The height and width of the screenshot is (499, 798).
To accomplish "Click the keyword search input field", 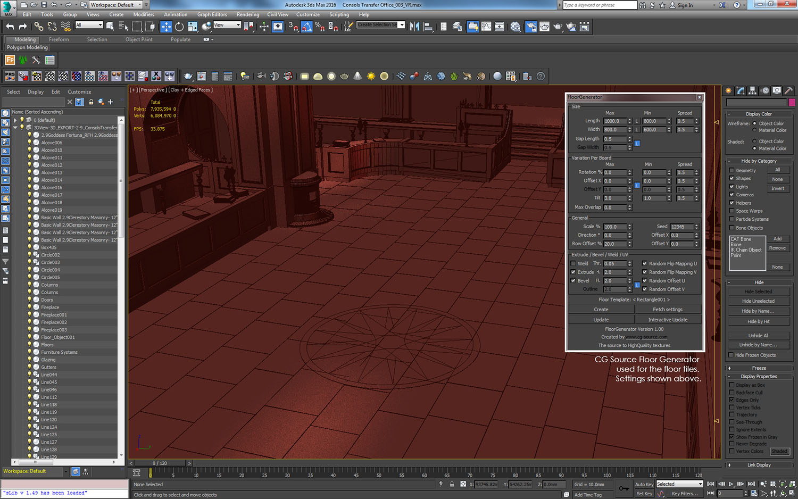I will click(599, 5).
